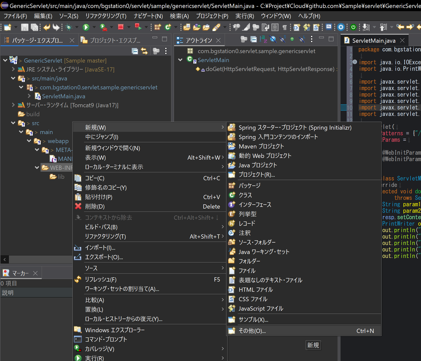
Task: Launch the Debug bug icon
Action: (69, 27)
